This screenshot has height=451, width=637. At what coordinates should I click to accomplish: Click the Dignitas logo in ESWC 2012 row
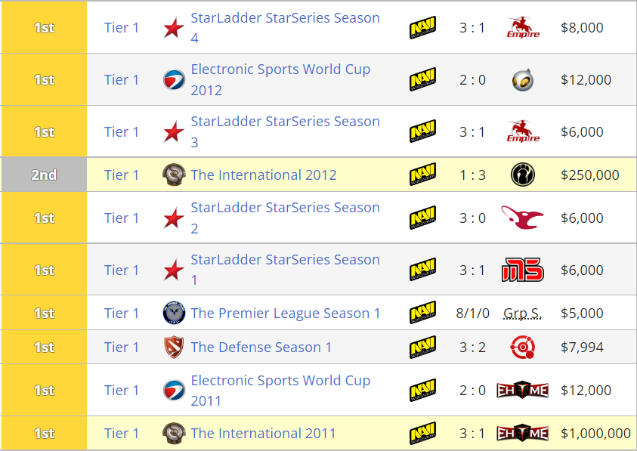(x=522, y=79)
